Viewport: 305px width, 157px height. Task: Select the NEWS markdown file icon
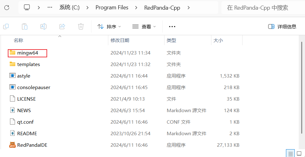tap(12, 110)
